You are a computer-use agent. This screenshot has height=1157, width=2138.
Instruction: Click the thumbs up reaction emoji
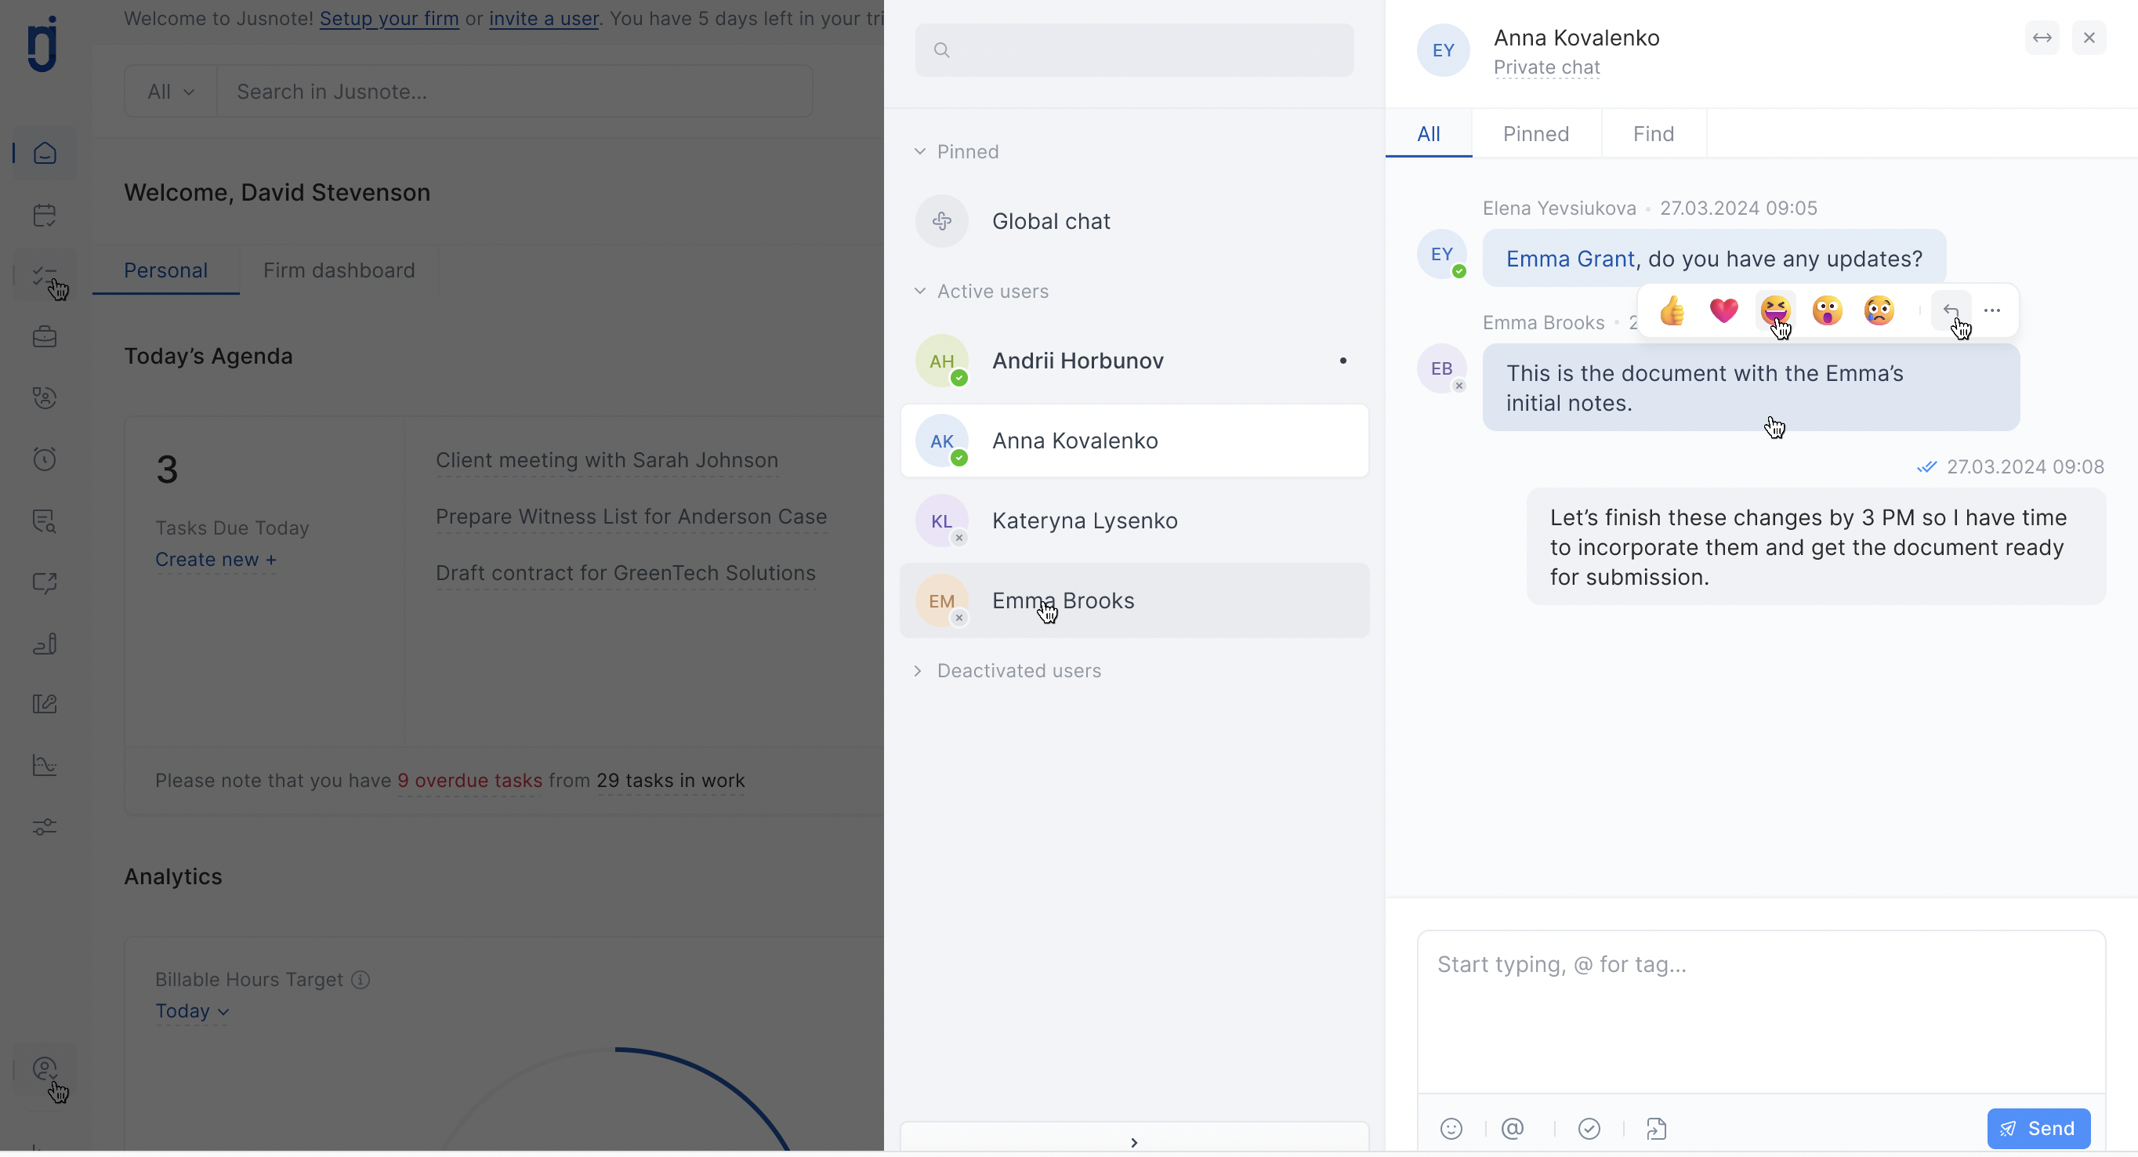coord(1672,310)
